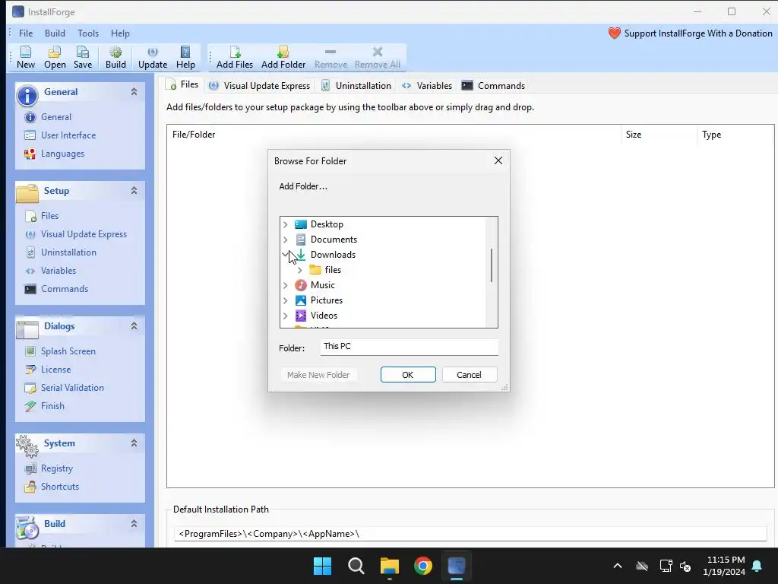Click the Update toolbar icon
The height and width of the screenshot is (584, 778).
point(152,57)
